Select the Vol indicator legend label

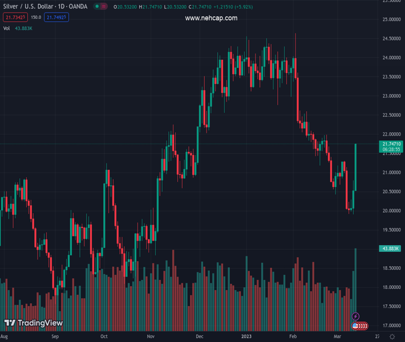tap(7, 28)
